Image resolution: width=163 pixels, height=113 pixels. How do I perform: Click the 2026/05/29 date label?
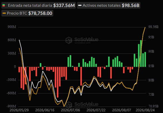[x=19, y=110]
